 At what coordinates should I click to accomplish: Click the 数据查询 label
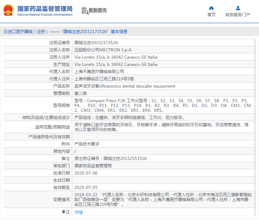97,10
